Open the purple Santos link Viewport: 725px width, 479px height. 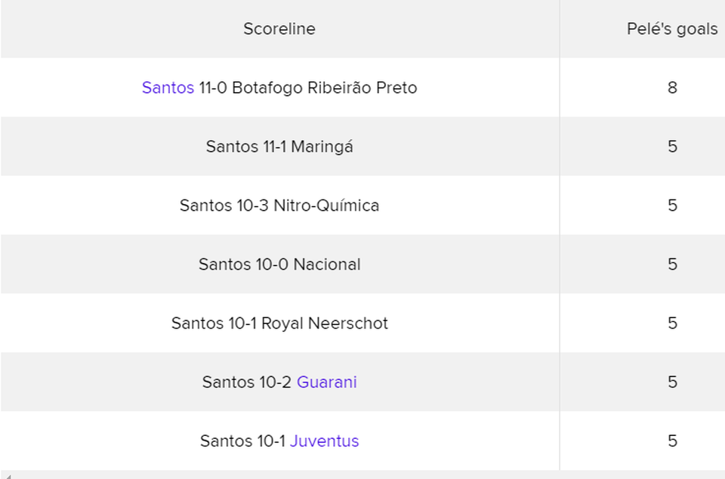click(168, 88)
